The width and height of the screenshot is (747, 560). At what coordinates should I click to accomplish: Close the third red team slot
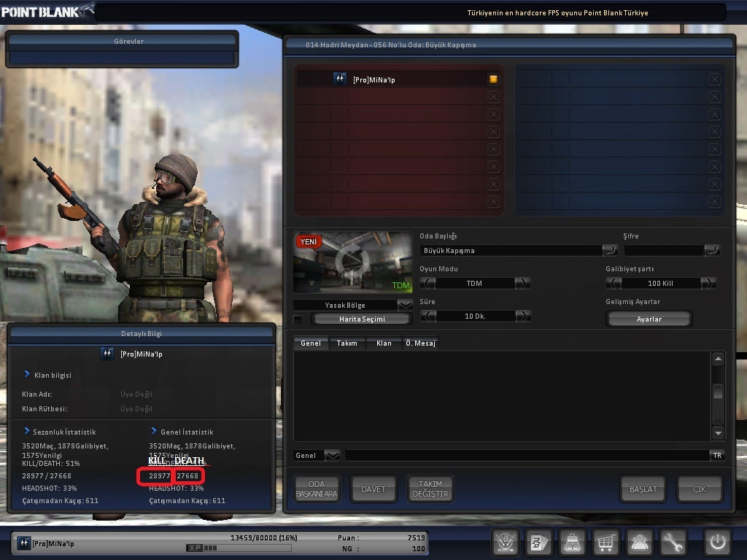(x=494, y=114)
